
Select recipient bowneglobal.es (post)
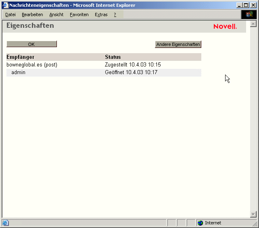click(x=32, y=65)
